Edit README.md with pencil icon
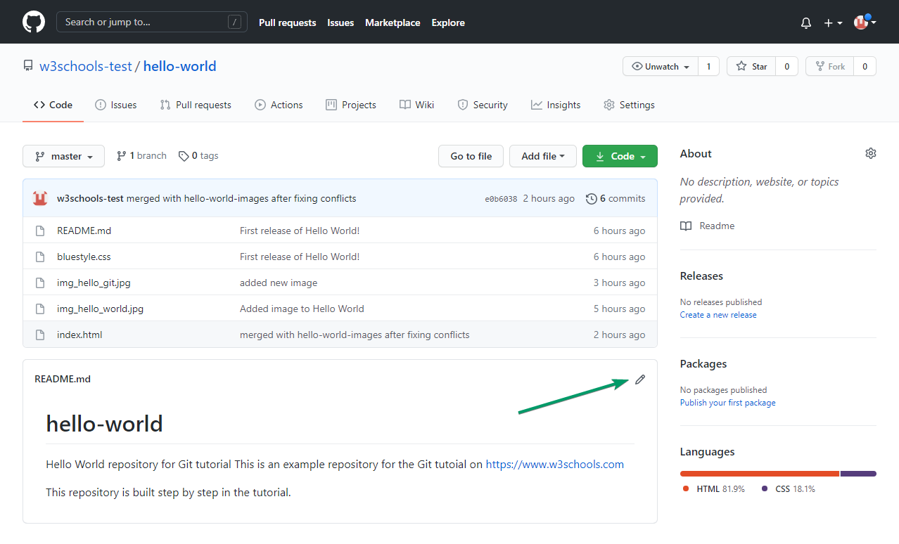899x544 pixels. 639,380
